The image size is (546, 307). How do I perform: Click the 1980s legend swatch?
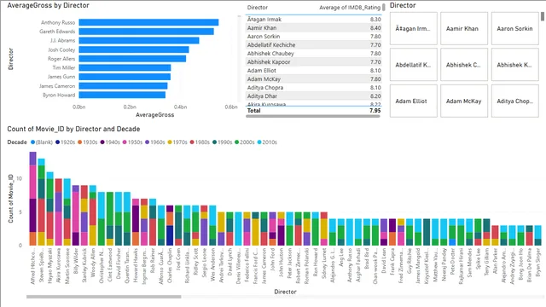coord(192,142)
